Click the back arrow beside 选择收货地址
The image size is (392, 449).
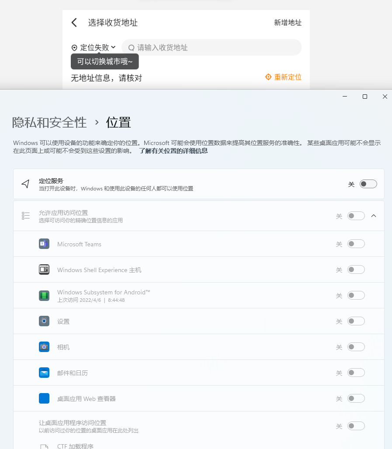pyautogui.click(x=74, y=22)
